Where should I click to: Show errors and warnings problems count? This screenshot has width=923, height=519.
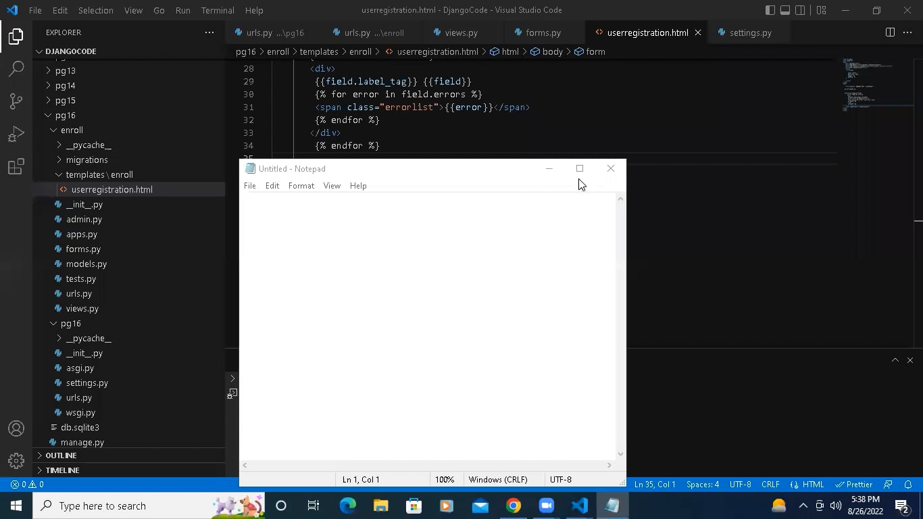coord(27,485)
